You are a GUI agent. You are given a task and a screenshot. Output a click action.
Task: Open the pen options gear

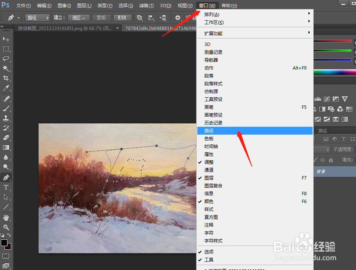tap(178, 18)
